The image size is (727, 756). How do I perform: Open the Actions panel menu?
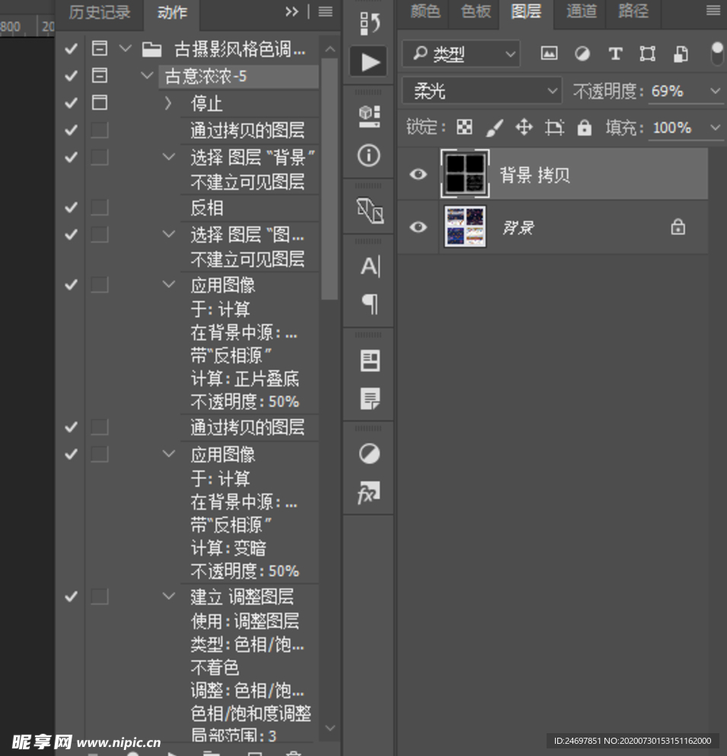click(x=325, y=10)
